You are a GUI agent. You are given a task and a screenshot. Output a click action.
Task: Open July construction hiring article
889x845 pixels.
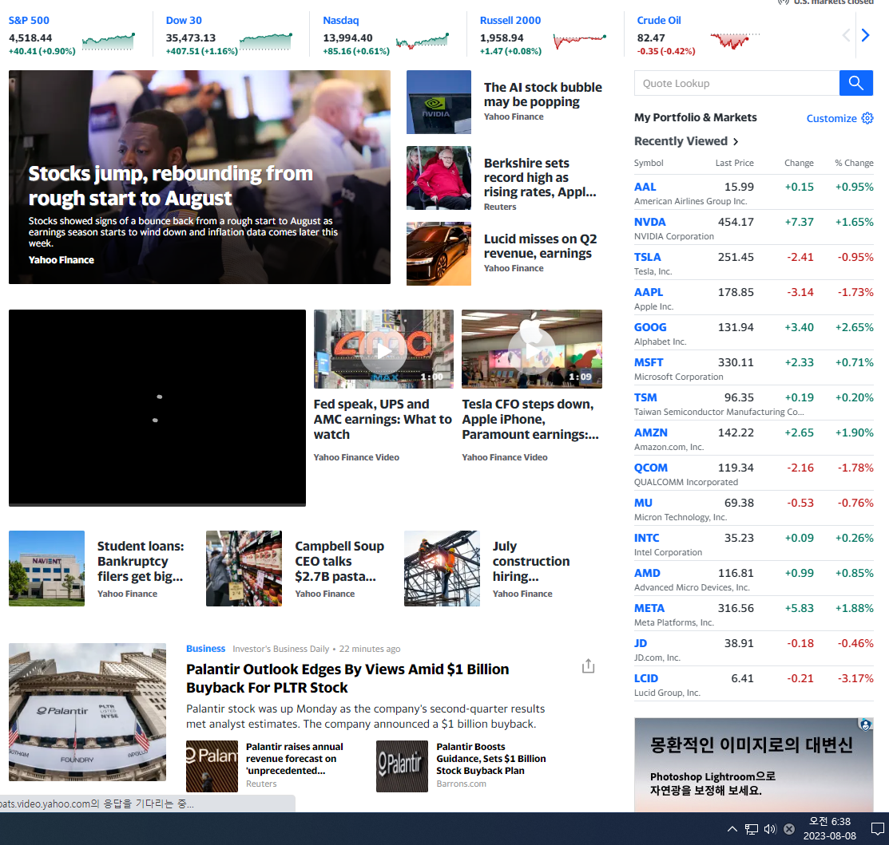[530, 561]
